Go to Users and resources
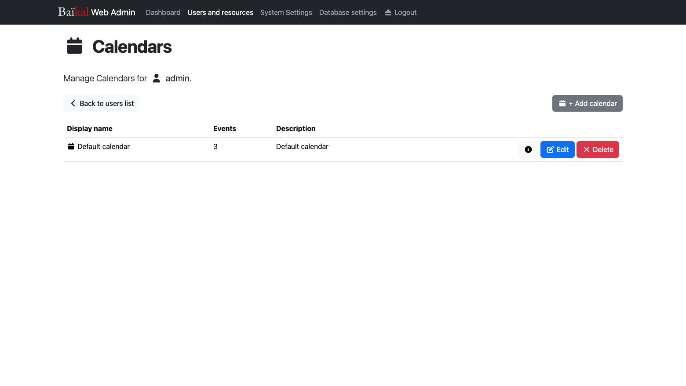The image size is (686, 386). [x=220, y=12]
